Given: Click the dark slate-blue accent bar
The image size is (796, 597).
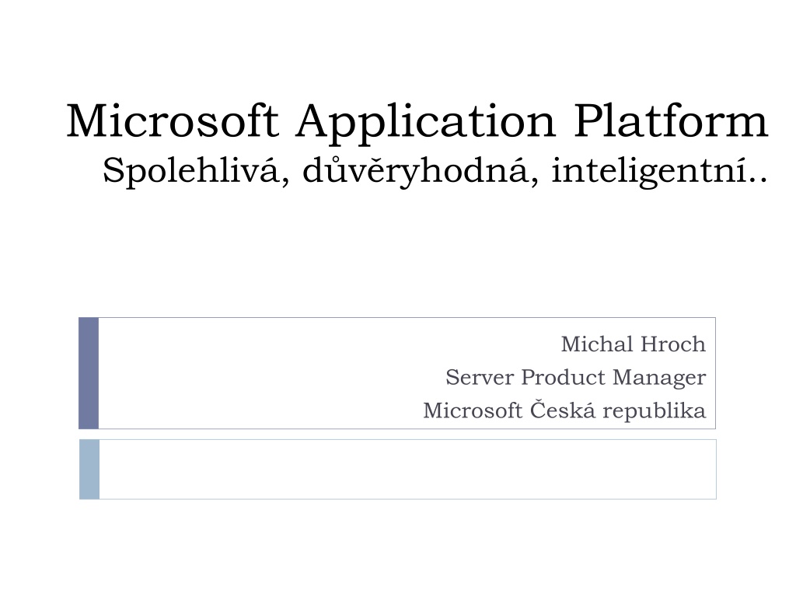Looking at the screenshot, I should pyautogui.click(x=89, y=373).
